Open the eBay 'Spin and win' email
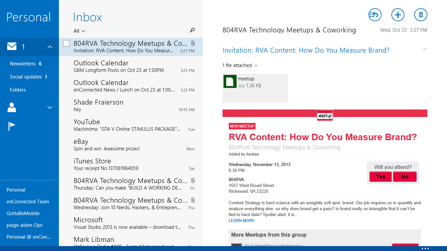Image resolution: width=447 pixels, height=251 pixels. coord(131,144)
